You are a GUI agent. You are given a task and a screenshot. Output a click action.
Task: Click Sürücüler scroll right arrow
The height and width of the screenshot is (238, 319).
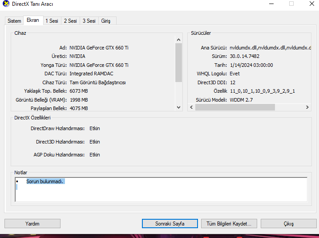pos(307,107)
